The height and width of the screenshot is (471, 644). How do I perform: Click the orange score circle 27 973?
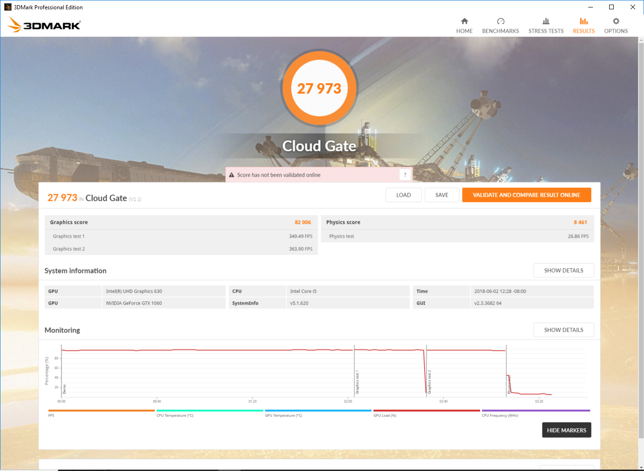[319, 88]
